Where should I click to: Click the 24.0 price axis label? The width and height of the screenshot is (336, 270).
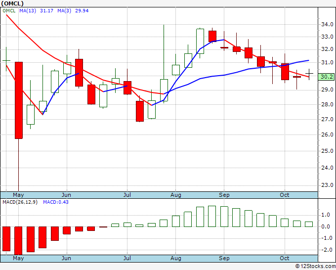[327, 168]
